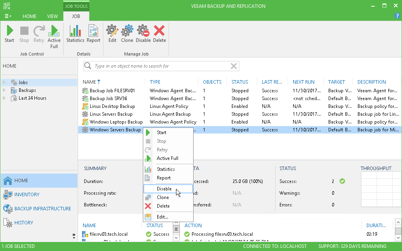Select the Windows Laptops Backup row
This screenshot has height=251, width=402.
240,122
